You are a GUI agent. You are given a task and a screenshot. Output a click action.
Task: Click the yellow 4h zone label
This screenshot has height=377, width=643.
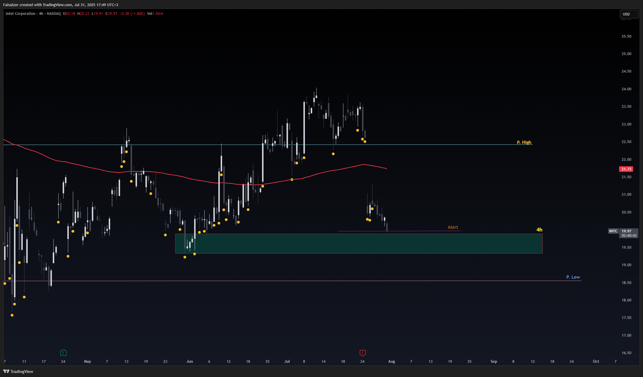[539, 230]
